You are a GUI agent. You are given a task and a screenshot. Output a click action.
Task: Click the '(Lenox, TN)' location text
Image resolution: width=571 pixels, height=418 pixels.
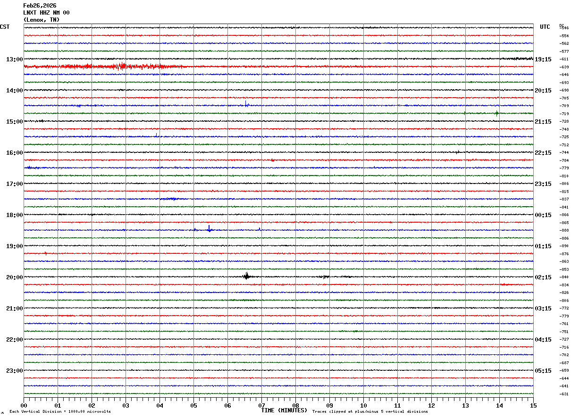pyautogui.click(x=42, y=20)
